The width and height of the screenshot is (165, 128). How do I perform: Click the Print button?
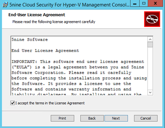[62, 118]
